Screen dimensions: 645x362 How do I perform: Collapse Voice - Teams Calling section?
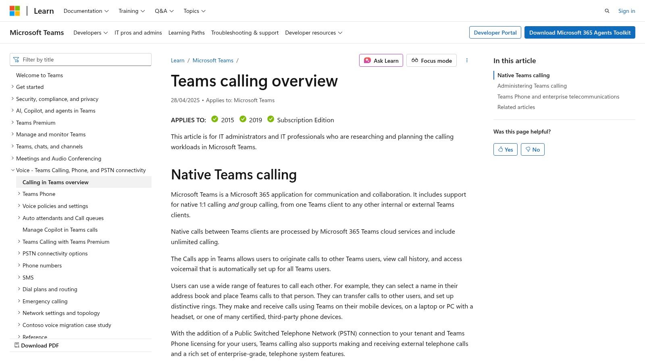[81, 170]
